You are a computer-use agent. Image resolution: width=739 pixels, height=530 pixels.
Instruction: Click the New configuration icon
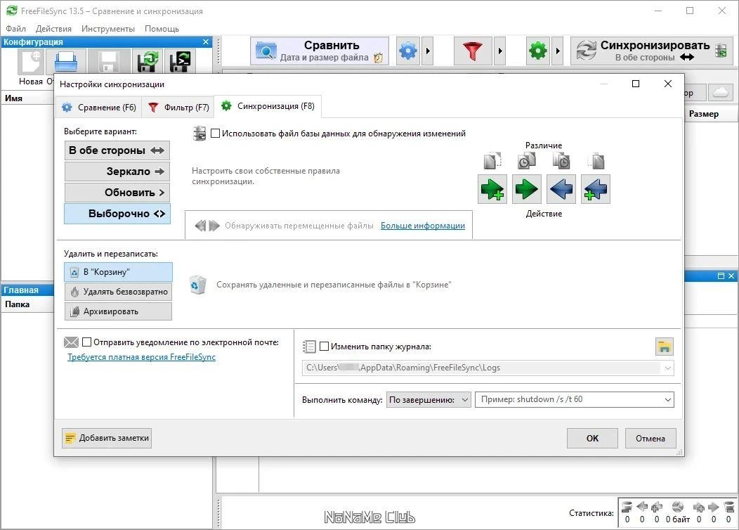click(31, 60)
